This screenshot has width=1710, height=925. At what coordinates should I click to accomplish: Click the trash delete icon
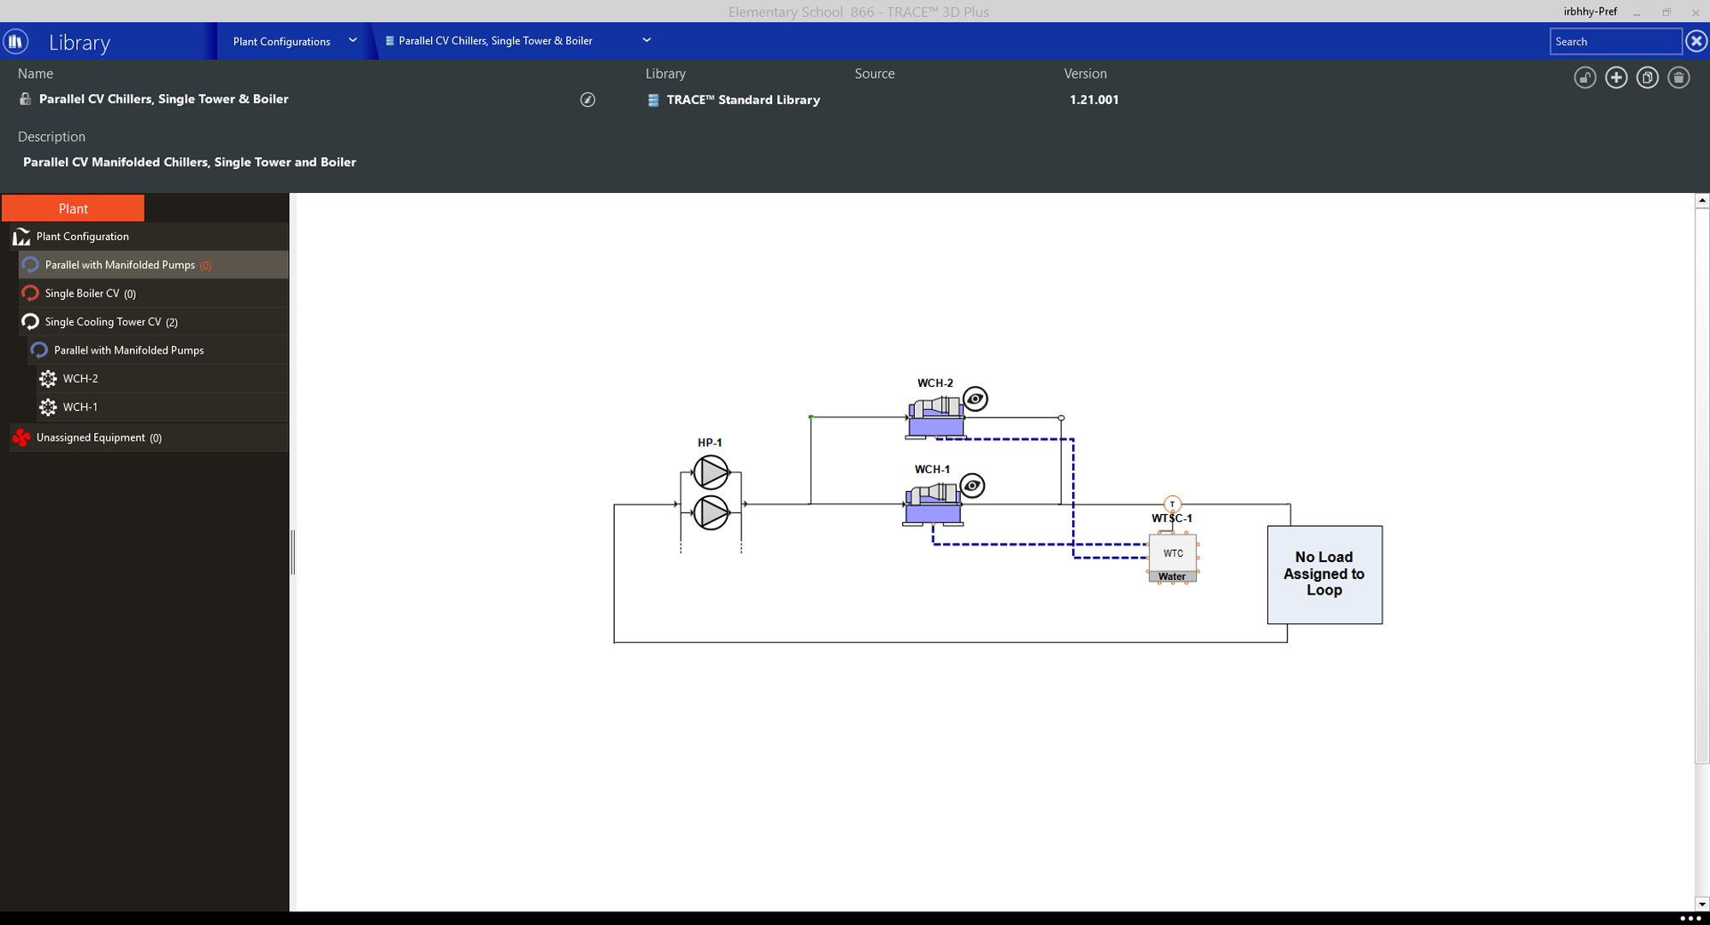pos(1678,78)
